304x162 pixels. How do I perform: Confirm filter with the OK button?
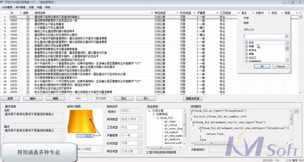click(x=262, y=66)
